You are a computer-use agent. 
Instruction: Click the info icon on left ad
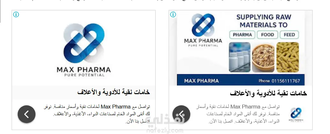[16, 14]
